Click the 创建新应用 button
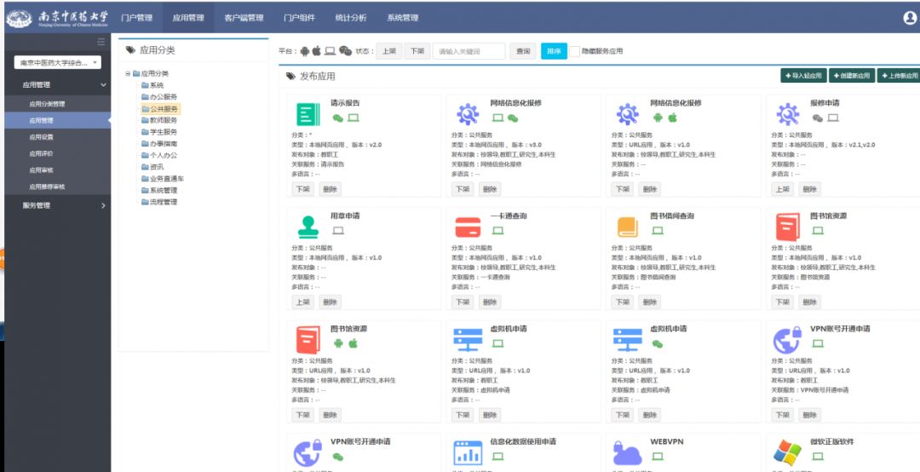The width and height of the screenshot is (920, 472). tap(851, 76)
